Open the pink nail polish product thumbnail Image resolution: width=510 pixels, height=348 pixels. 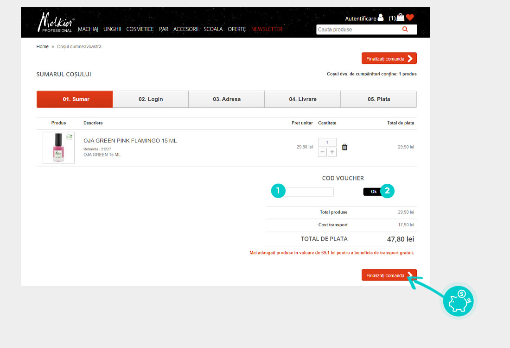58,148
